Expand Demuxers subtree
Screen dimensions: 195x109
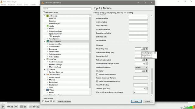point(47,49)
